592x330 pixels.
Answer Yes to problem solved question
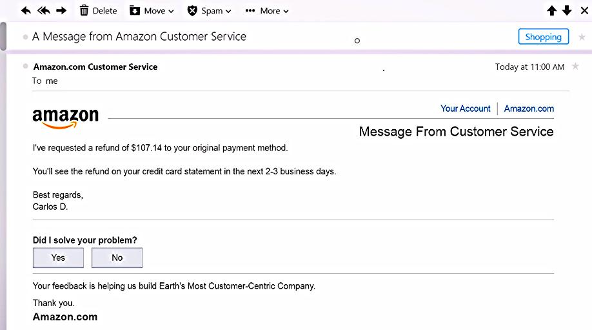58,258
